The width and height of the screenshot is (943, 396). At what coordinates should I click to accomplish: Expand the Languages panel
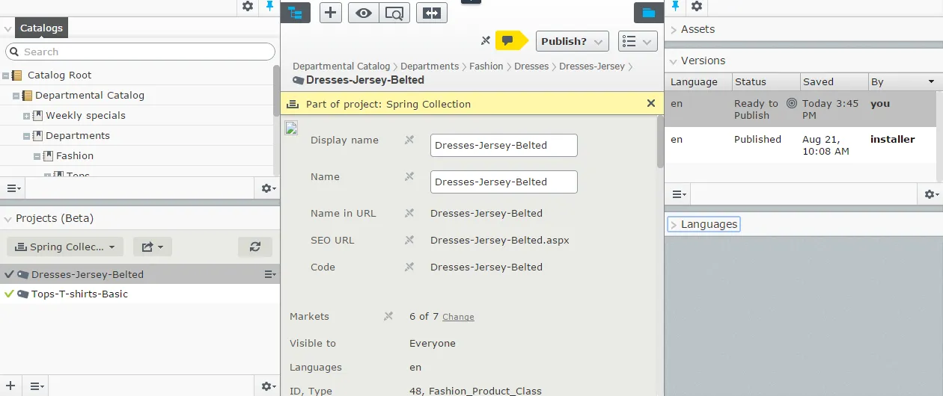(x=674, y=224)
